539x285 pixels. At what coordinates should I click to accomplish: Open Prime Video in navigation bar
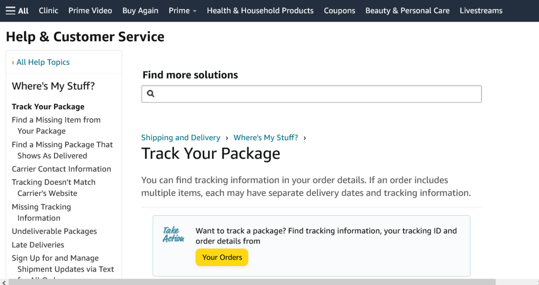(90, 11)
